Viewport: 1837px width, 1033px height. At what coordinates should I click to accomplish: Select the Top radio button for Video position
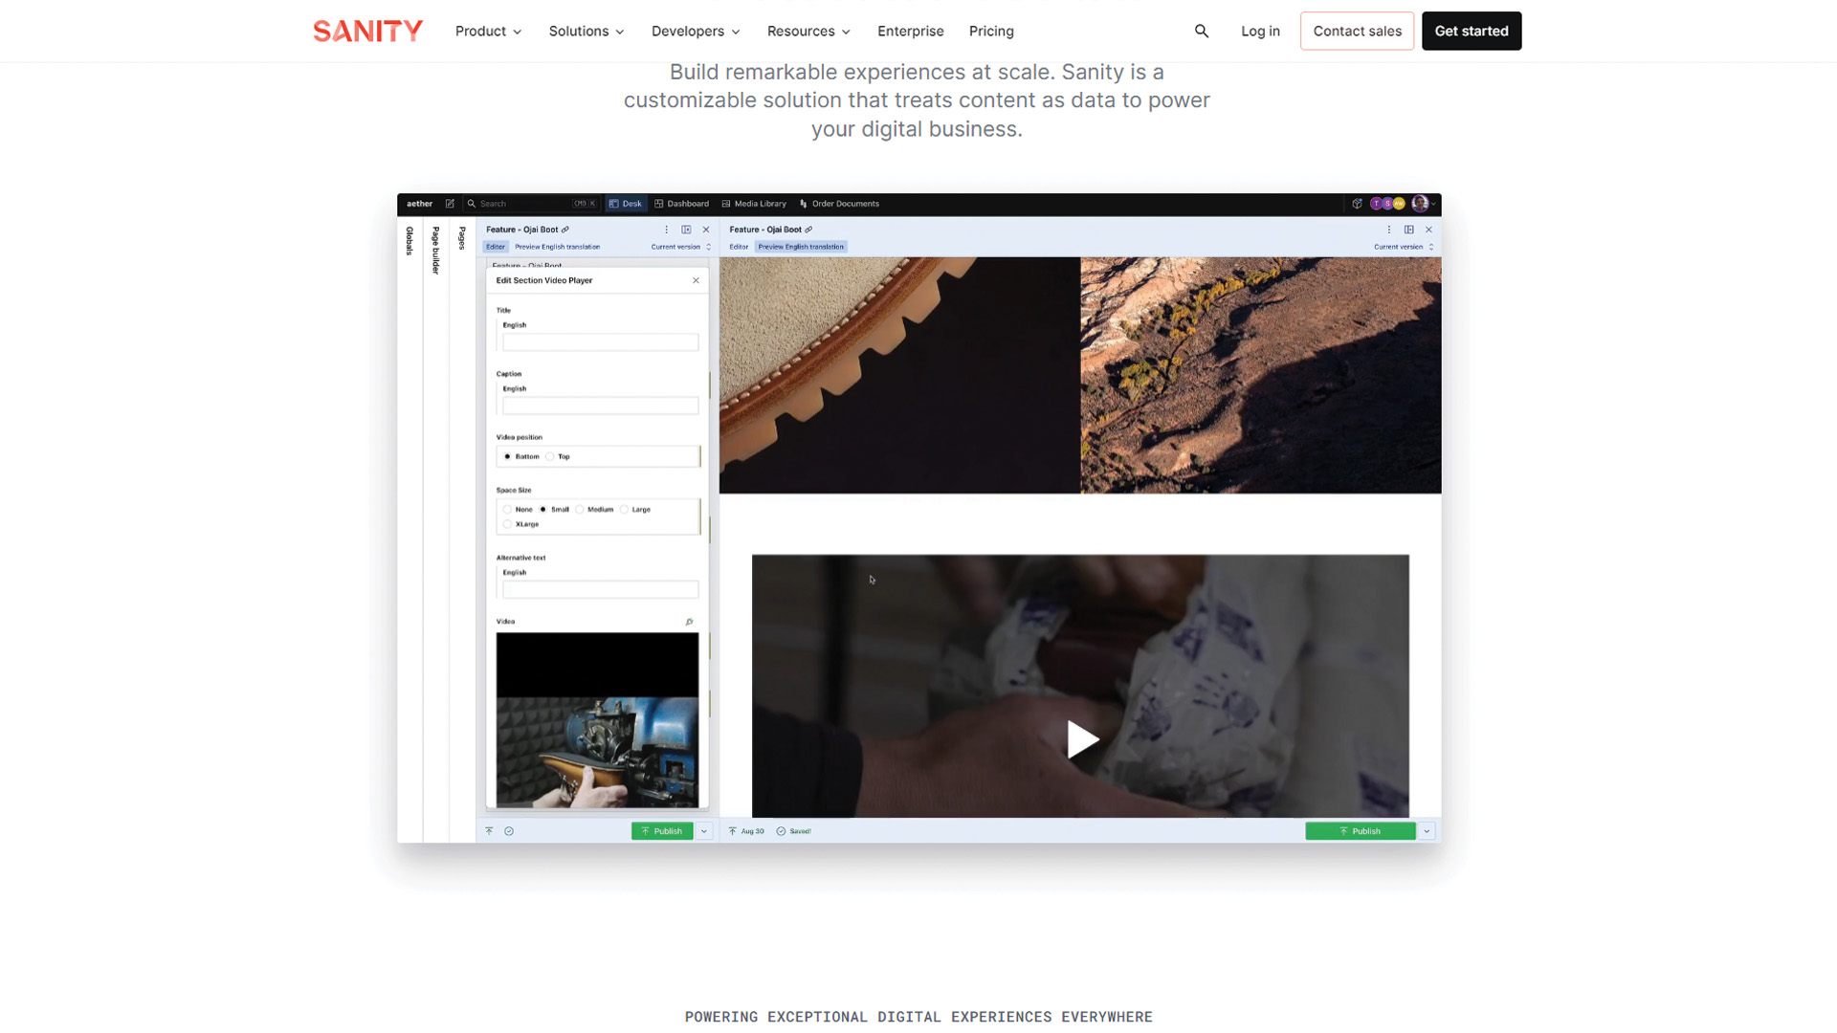[550, 456]
